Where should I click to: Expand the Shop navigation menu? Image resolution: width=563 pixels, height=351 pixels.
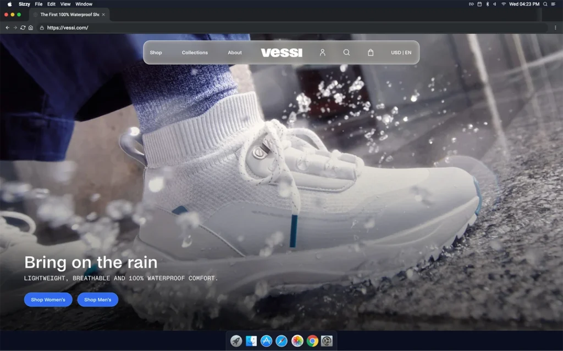click(x=156, y=53)
